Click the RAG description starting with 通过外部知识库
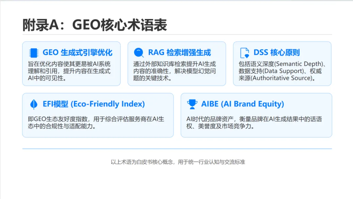The image size is (353, 199). click(x=175, y=71)
